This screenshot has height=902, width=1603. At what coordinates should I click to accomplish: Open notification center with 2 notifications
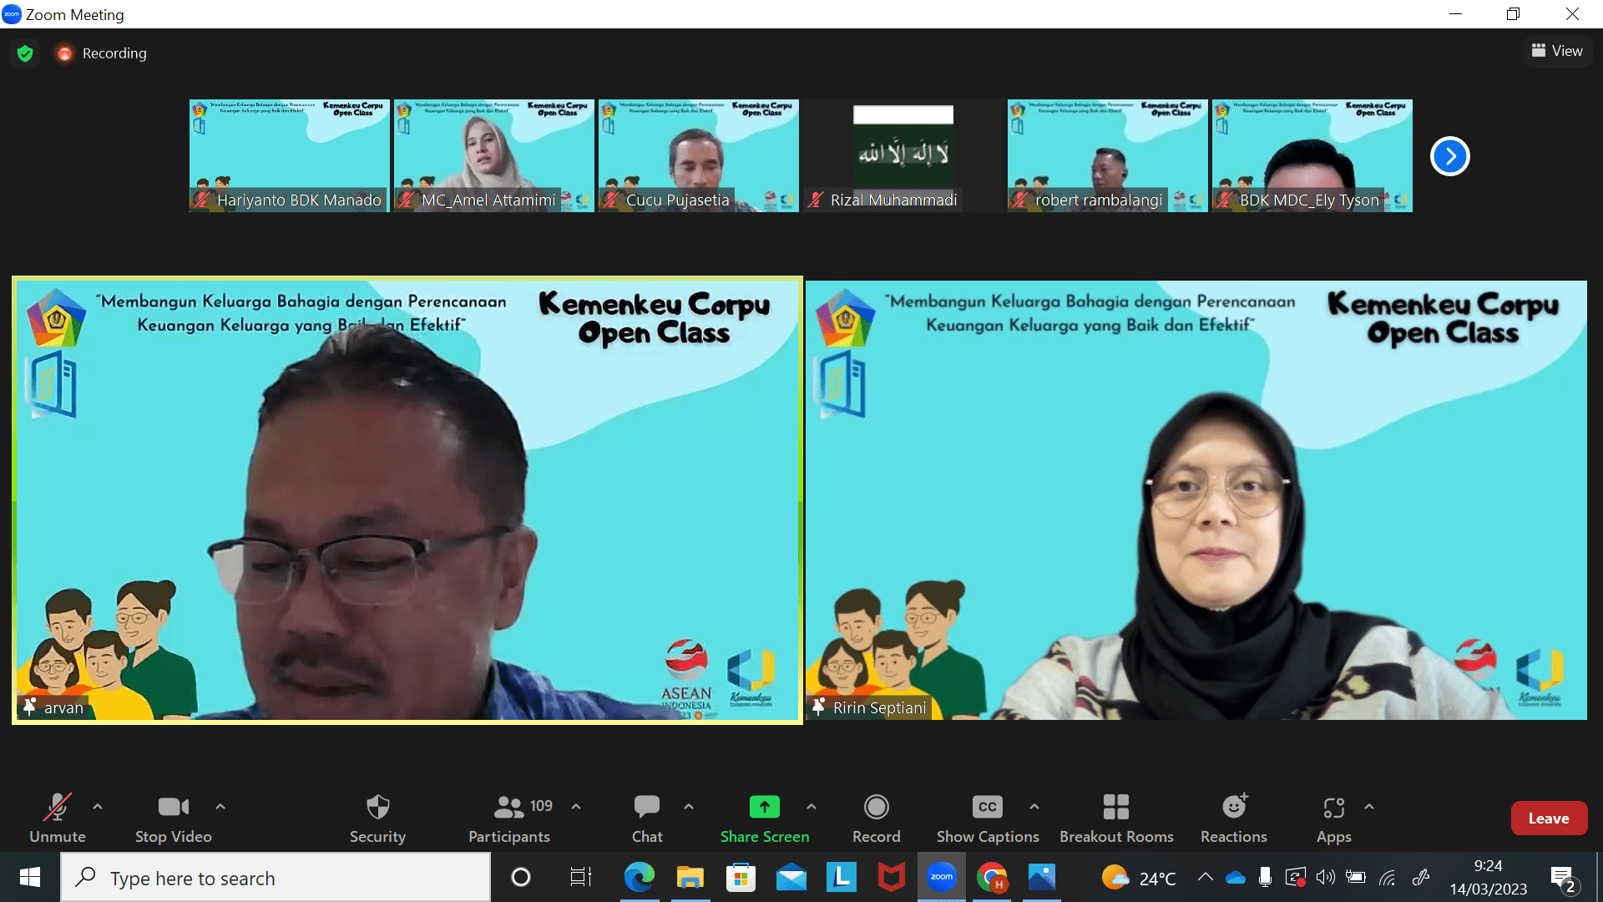coord(1563,878)
